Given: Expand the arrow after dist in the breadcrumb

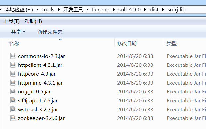Looking at the screenshot, I should [163, 10].
